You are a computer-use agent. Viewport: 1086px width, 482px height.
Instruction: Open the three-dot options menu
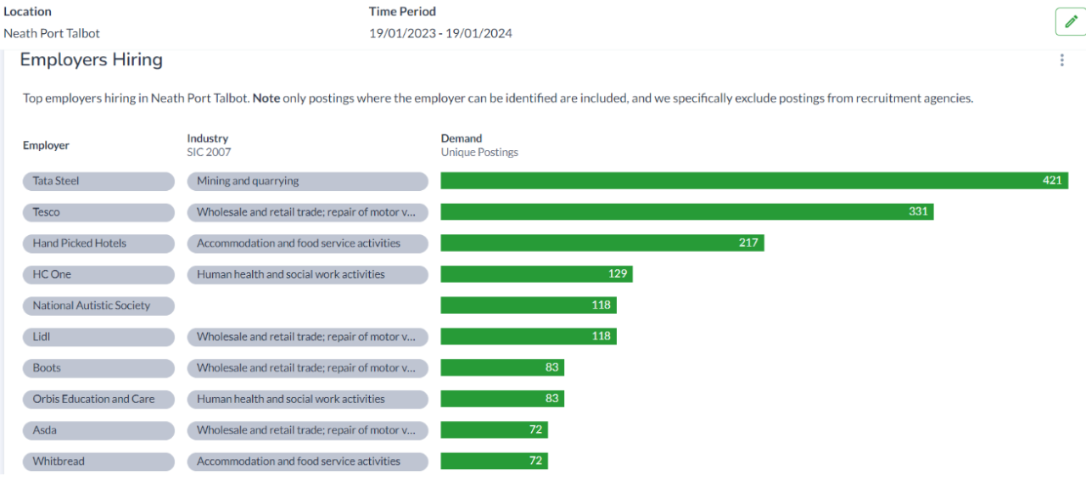[1061, 60]
